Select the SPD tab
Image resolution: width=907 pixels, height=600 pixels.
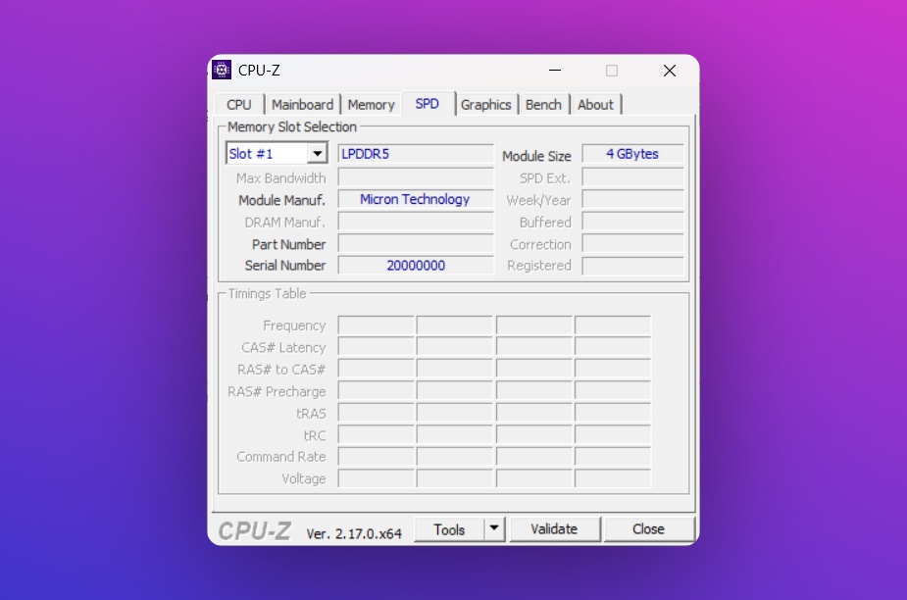point(428,104)
